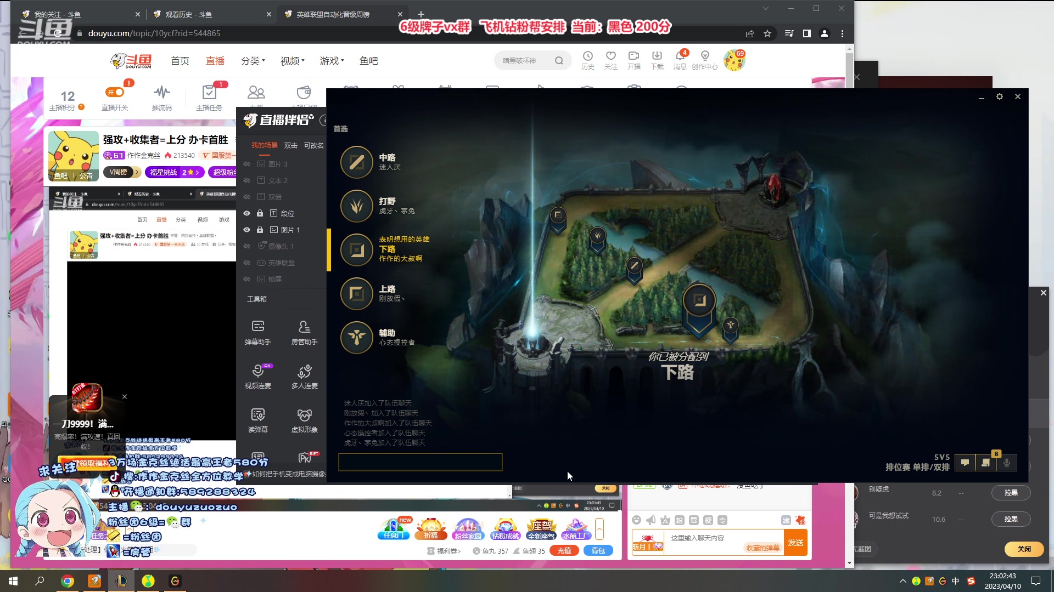Open the 主播任务 tasks icon
The width and height of the screenshot is (1054, 592).
pyautogui.click(x=209, y=98)
